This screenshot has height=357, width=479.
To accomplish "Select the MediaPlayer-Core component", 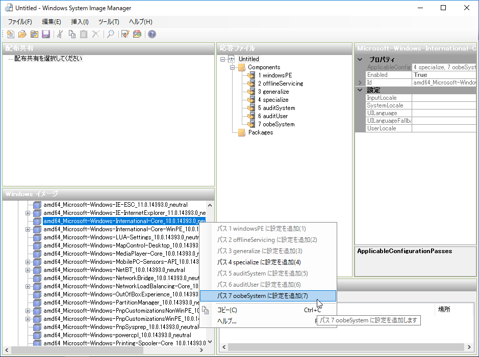I will (x=121, y=254).
